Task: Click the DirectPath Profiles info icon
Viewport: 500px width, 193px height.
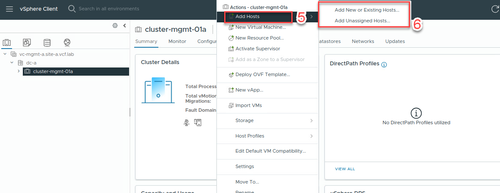Action: pyautogui.click(x=384, y=64)
